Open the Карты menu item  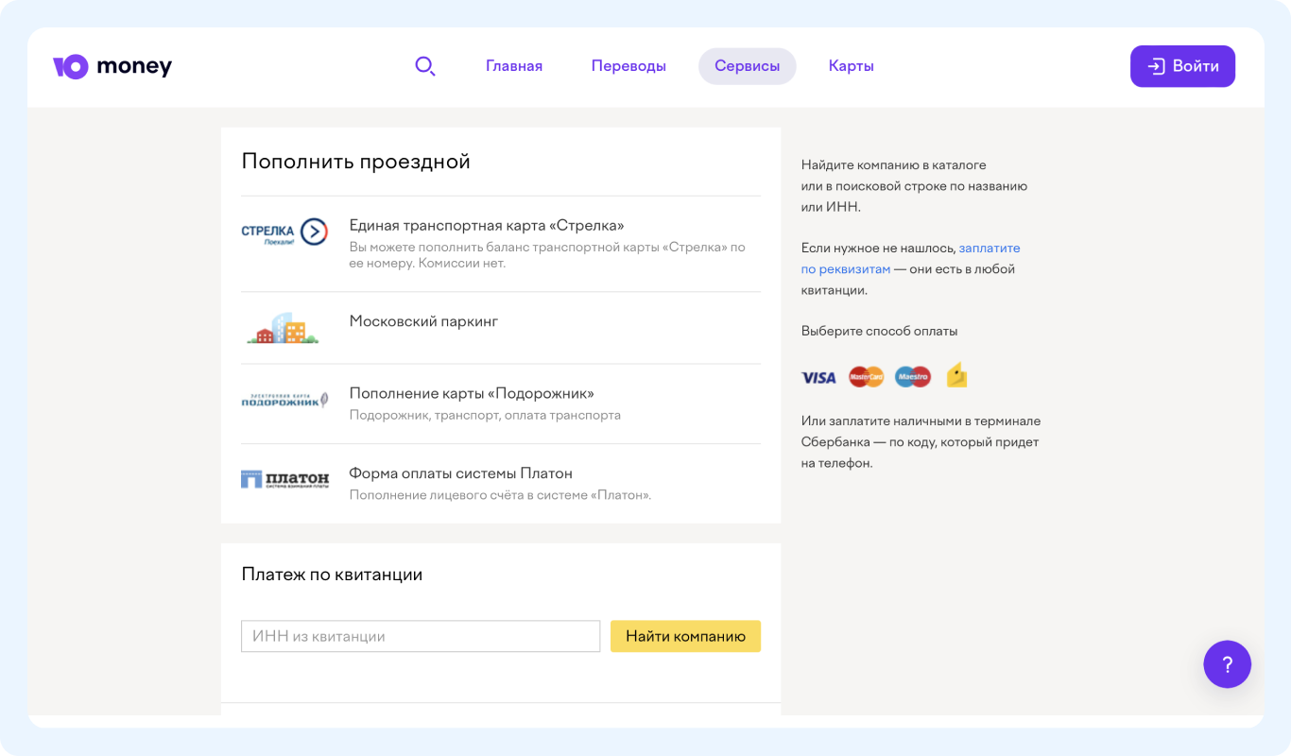click(851, 66)
